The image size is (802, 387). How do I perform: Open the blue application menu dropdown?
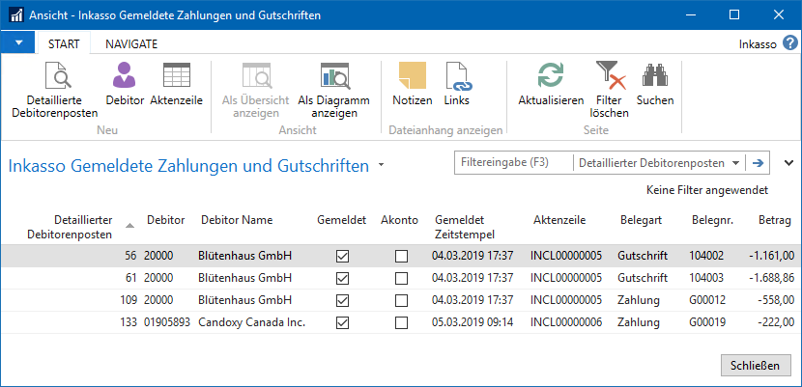coord(18,42)
